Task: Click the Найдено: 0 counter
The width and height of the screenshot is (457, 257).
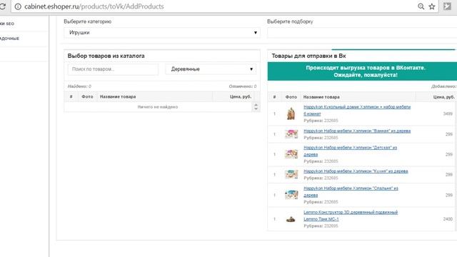Action: click(x=79, y=86)
